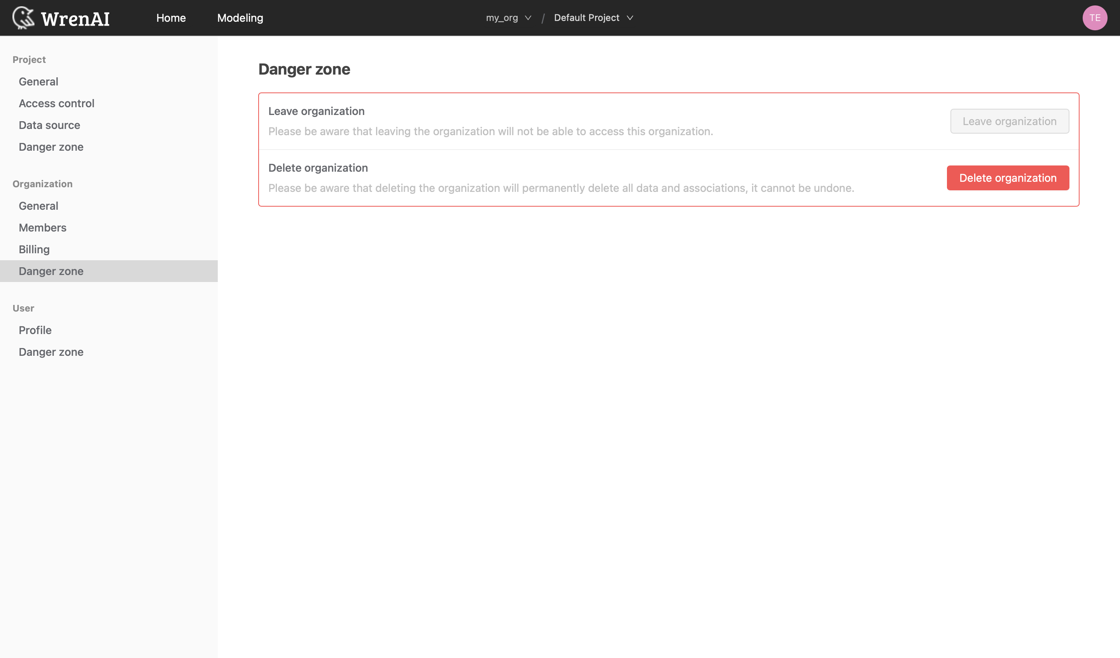Select Organization General settings
This screenshot has width=1120, height=658.
click(38, 205)
